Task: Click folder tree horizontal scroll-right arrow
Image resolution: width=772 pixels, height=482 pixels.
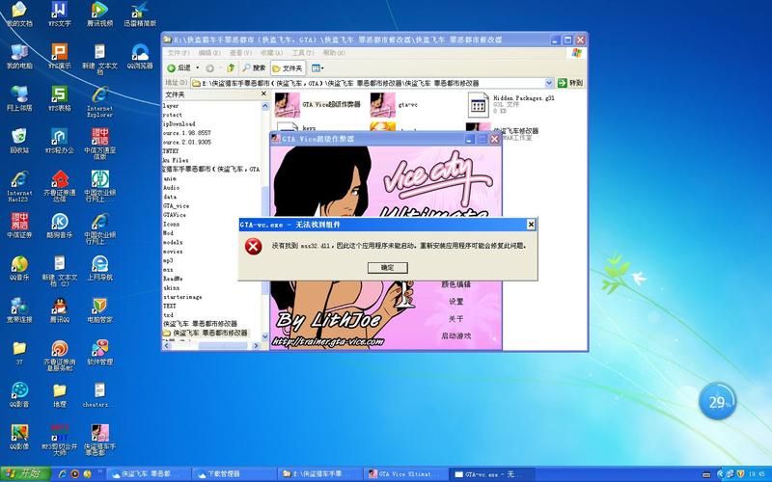Action: 255,346
